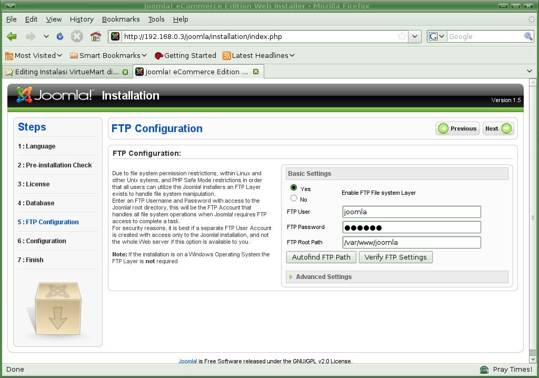
Task: Click the installer box download image
Action: click(x=58, y=309)
